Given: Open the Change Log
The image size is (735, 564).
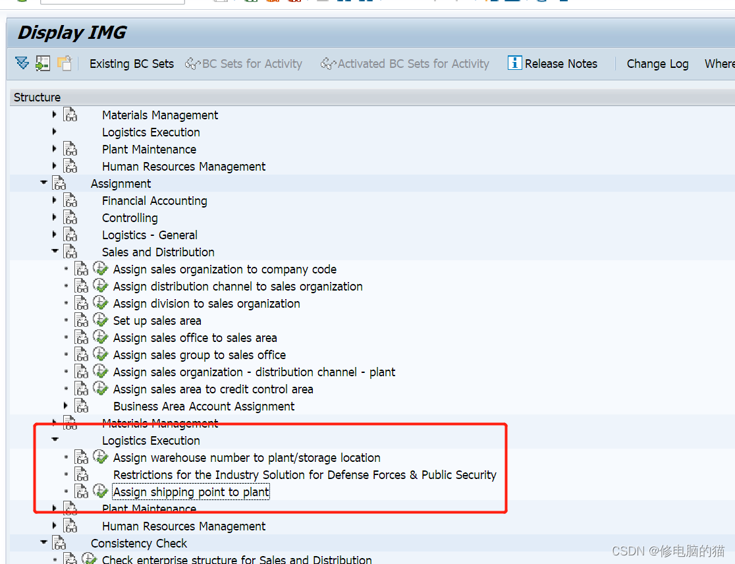Looking at the screenshot, I should tap(657, 64).
